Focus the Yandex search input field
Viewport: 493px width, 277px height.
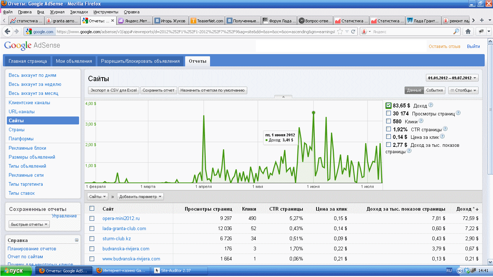coord(412,32)
